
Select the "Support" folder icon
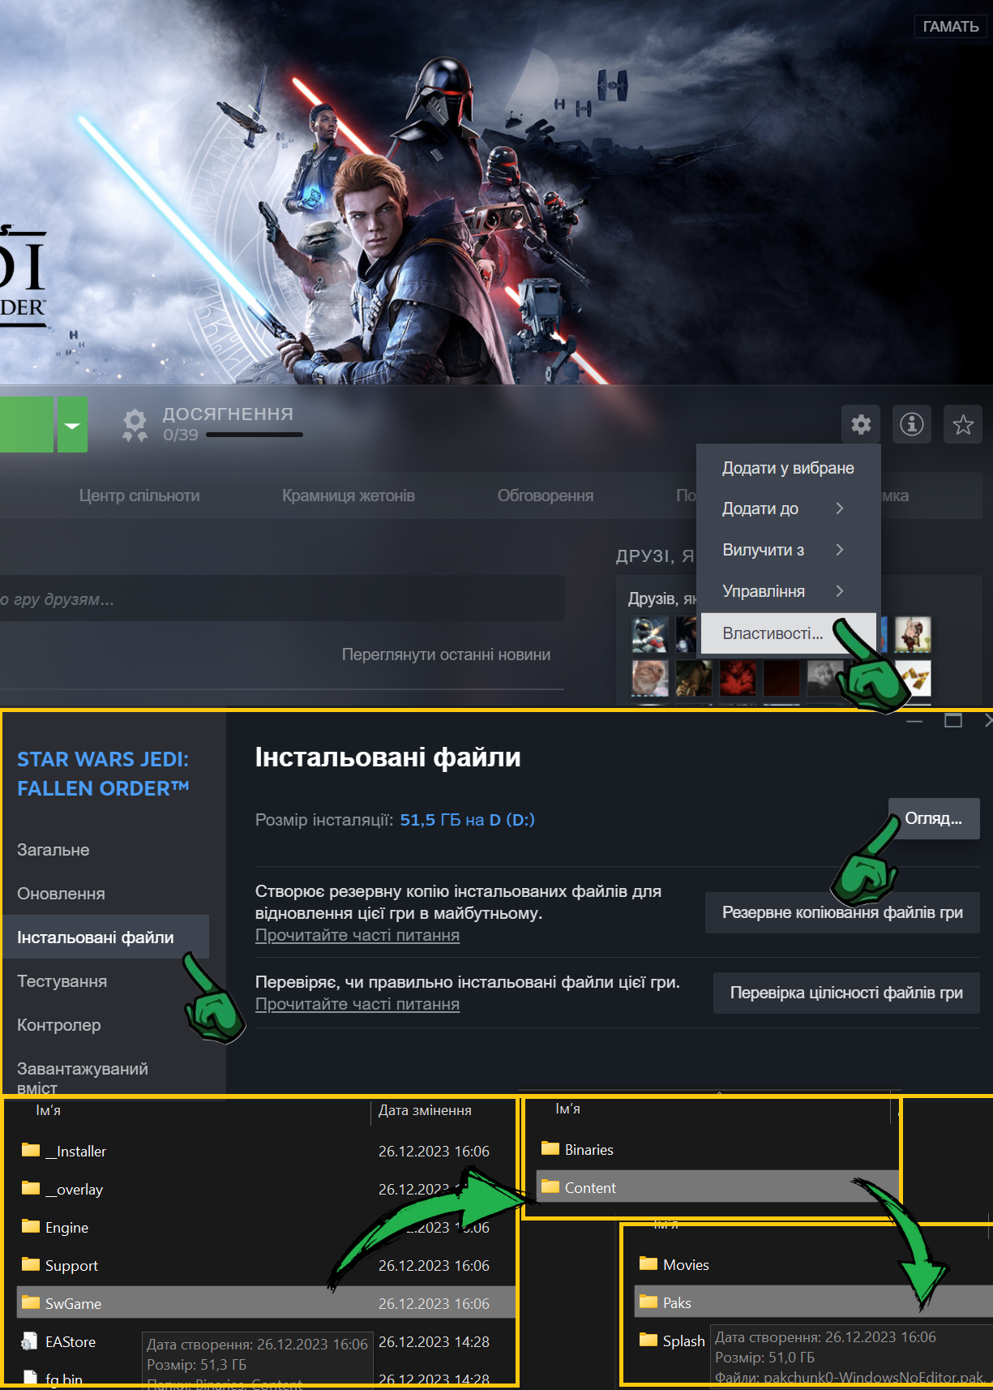point(31,1264)
